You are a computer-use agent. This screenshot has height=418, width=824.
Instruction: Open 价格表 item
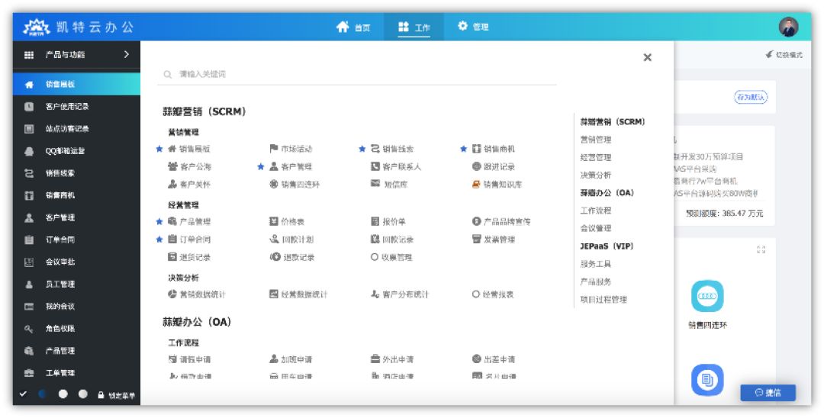coord(287,222)
